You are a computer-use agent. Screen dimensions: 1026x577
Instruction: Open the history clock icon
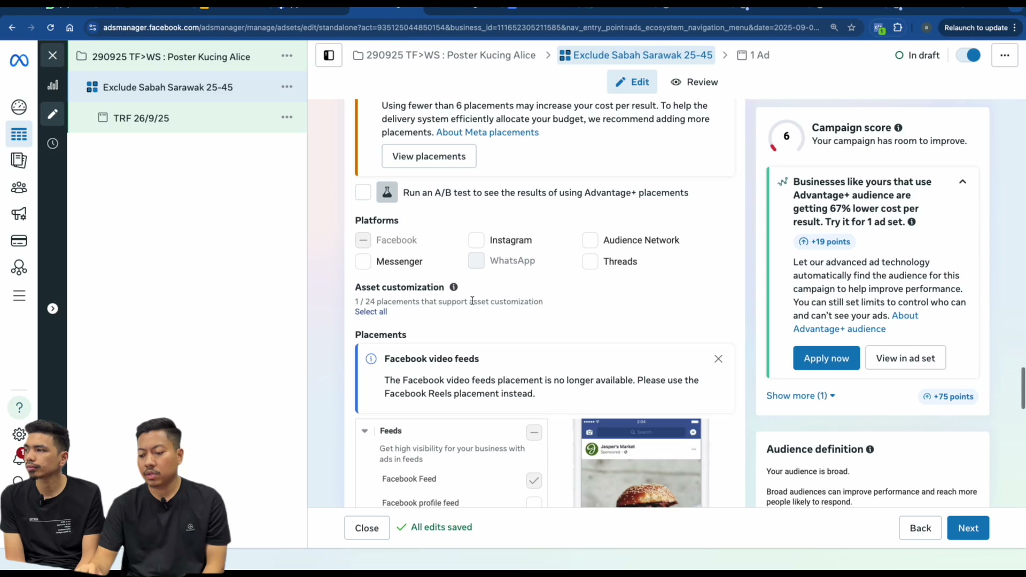[52, 144]
